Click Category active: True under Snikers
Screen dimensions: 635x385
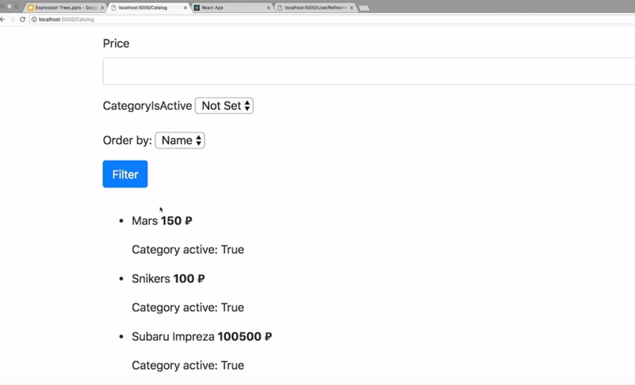coord(188,307)
